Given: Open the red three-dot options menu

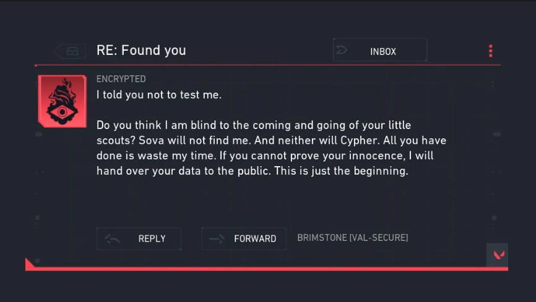Looking at the screenshot, I should pyautogui.click(x=491, y=51).
